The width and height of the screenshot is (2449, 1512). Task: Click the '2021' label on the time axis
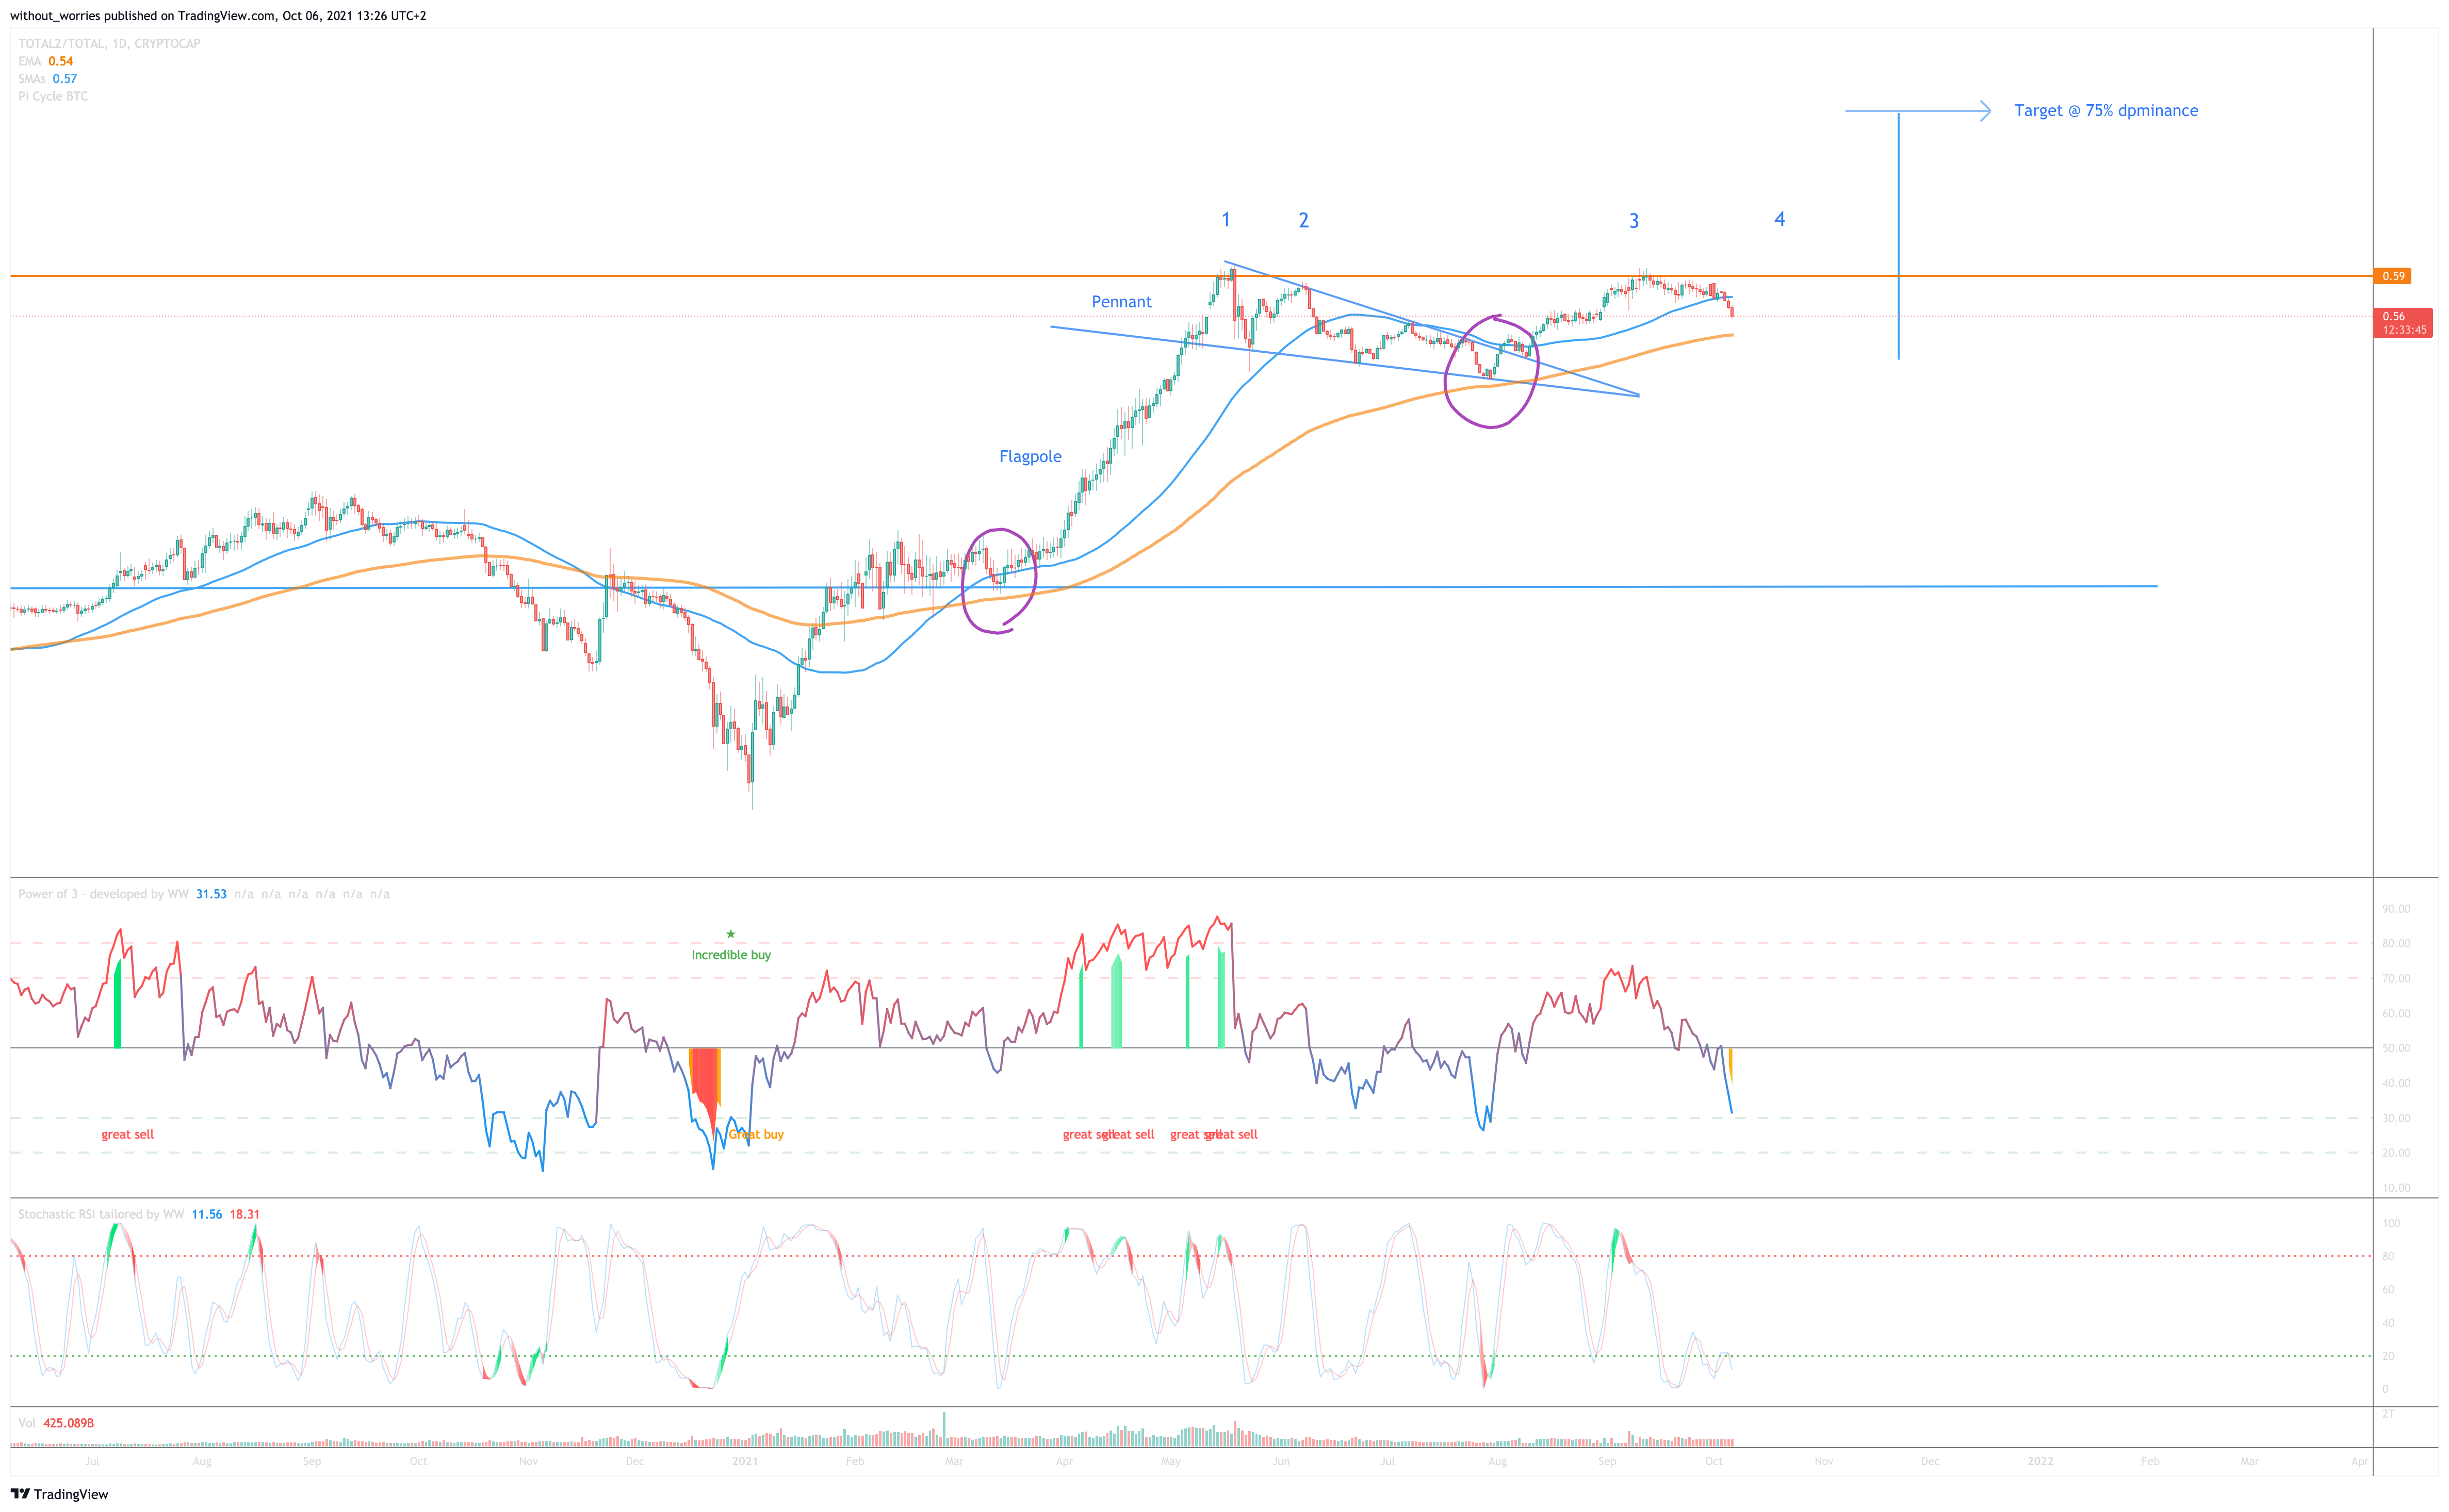(x=745, y=1461)
